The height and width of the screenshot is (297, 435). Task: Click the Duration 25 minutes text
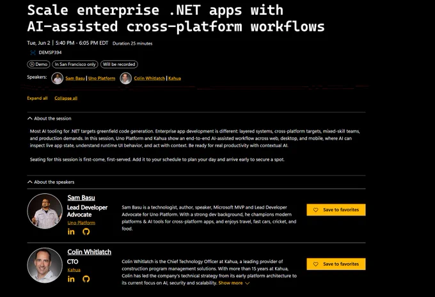(132, 44)
